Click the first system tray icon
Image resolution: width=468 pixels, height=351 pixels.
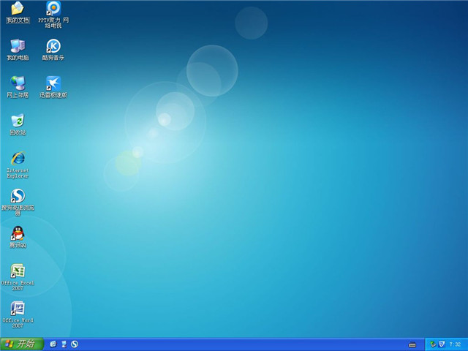click(433, 344)
